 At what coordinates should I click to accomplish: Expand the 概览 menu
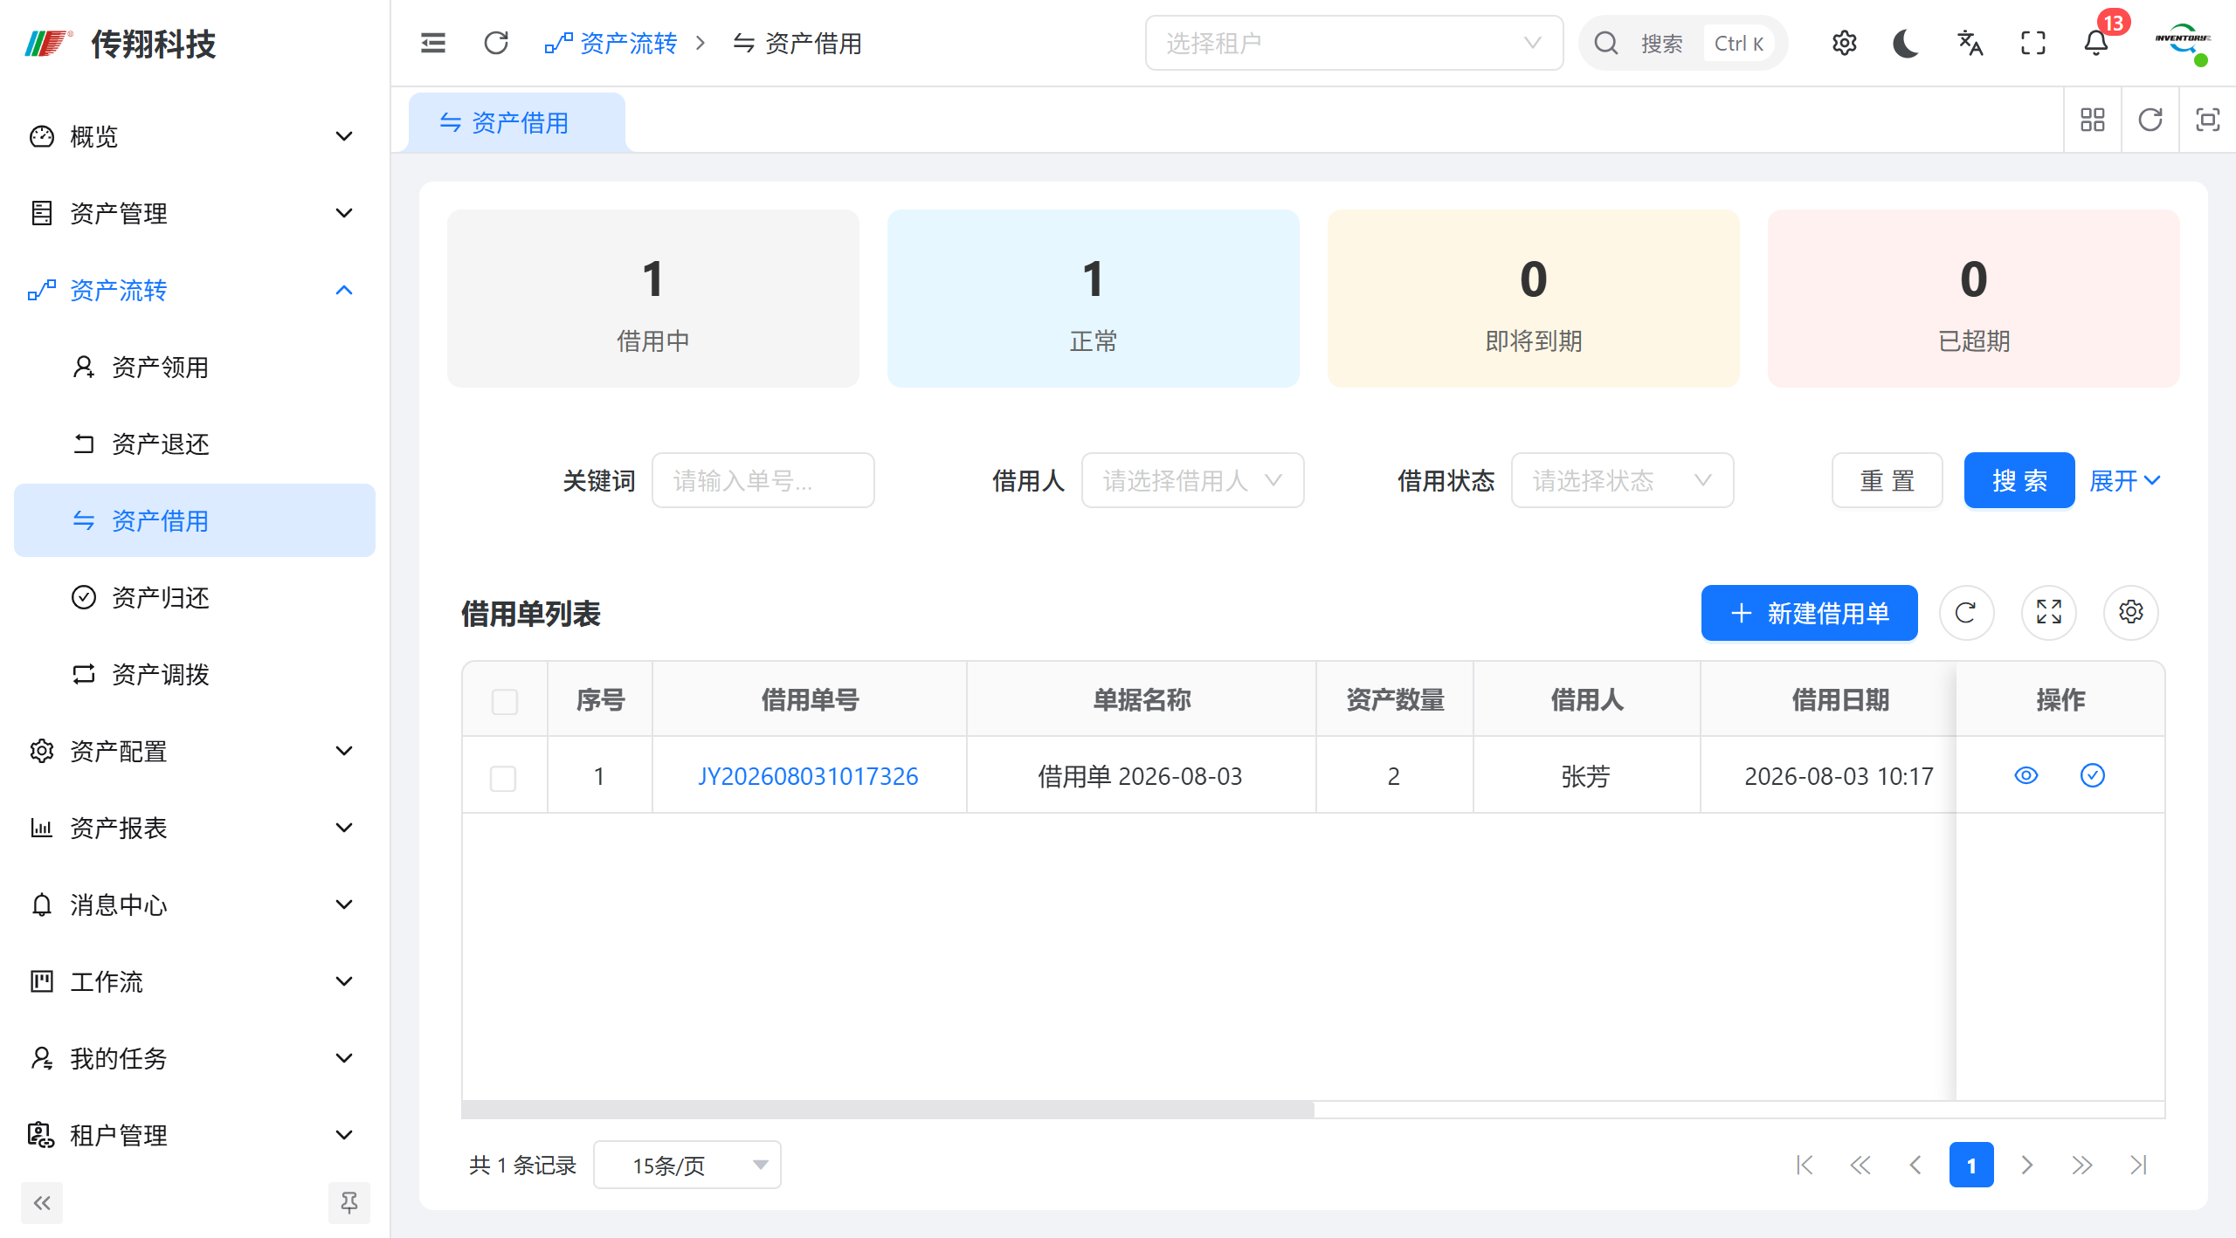click(x=194, y=136)
